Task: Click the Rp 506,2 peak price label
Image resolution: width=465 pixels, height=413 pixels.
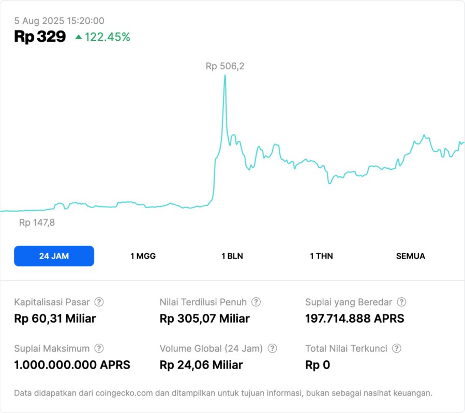Action: click(225, 66)
